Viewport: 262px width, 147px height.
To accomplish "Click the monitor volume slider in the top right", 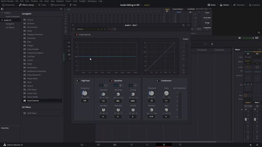I will pos(248,38).
